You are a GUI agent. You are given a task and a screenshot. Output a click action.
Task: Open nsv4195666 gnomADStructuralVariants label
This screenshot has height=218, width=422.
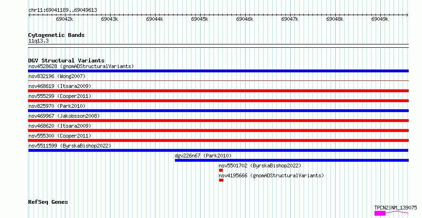[271, 175]
